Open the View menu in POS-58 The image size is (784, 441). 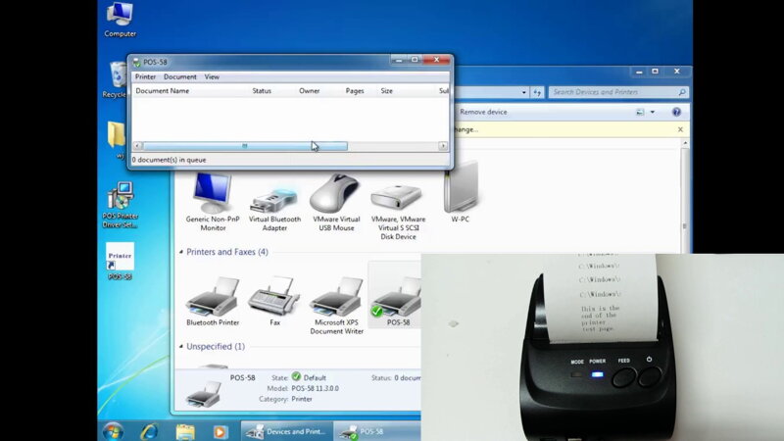212,76
